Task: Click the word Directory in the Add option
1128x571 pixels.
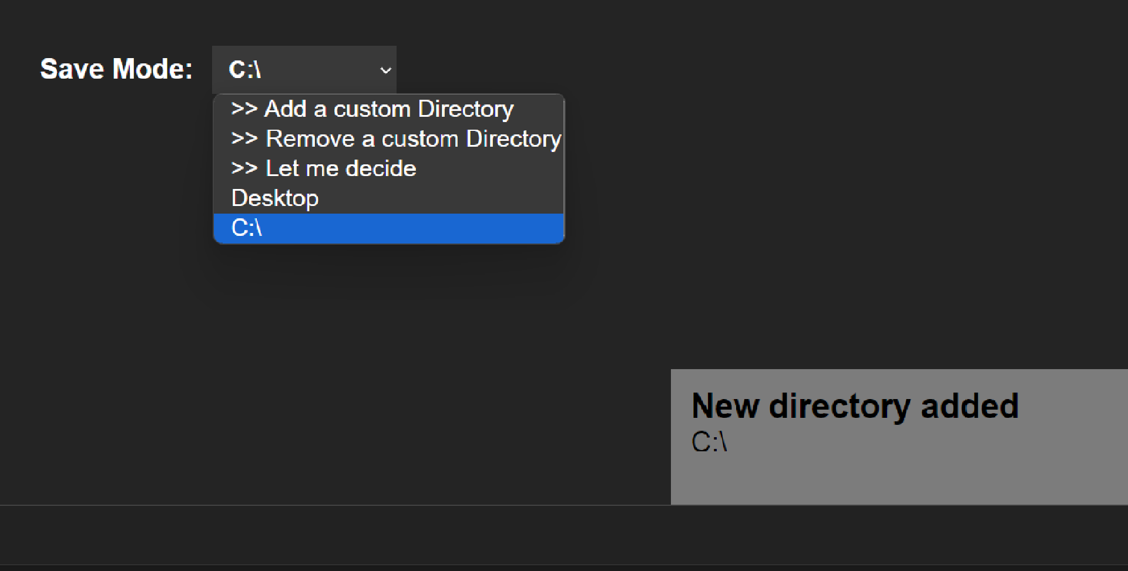Action: click(466, 109)
